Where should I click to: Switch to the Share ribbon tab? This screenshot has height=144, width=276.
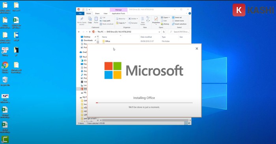(97, 13)
